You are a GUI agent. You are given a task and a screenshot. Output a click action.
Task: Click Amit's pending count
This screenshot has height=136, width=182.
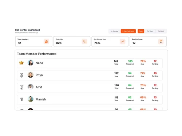(x=155, y=85)
